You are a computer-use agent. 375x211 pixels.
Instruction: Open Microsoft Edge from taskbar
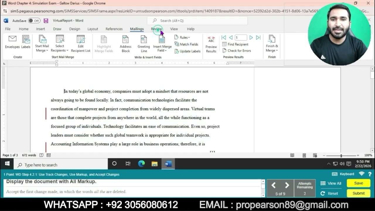pyautogui.click(x=142, y=164)
